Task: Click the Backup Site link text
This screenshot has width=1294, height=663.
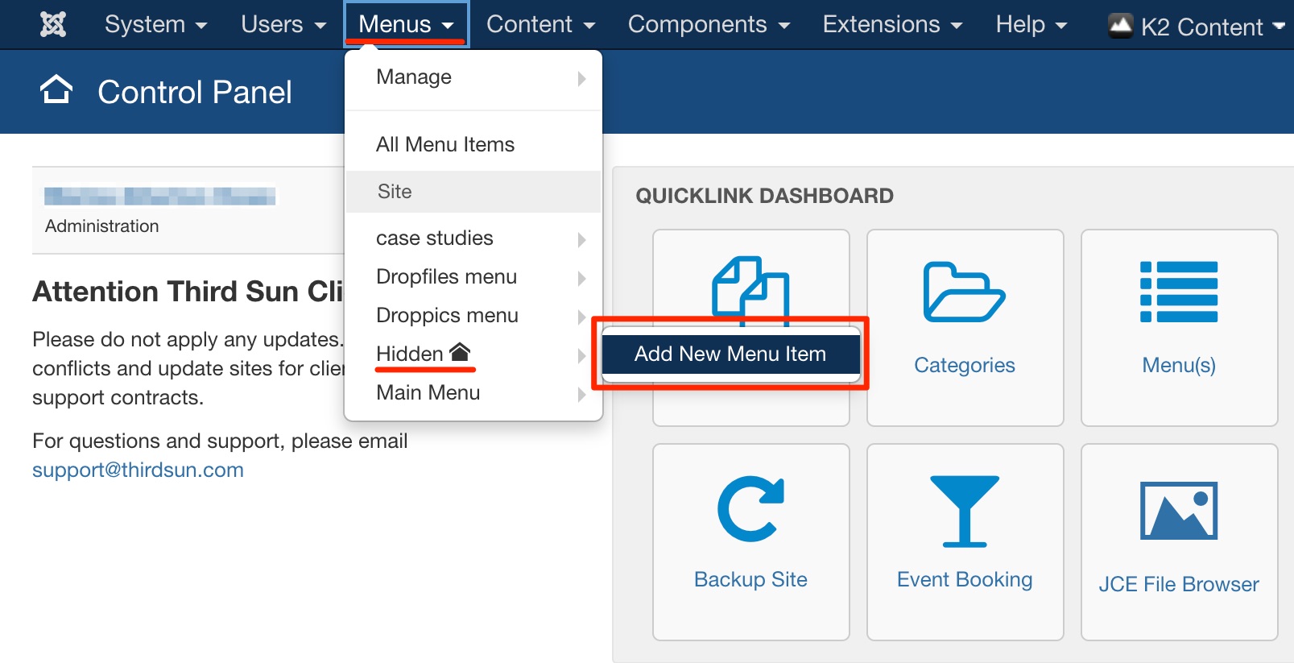Action: click(750, 579)
